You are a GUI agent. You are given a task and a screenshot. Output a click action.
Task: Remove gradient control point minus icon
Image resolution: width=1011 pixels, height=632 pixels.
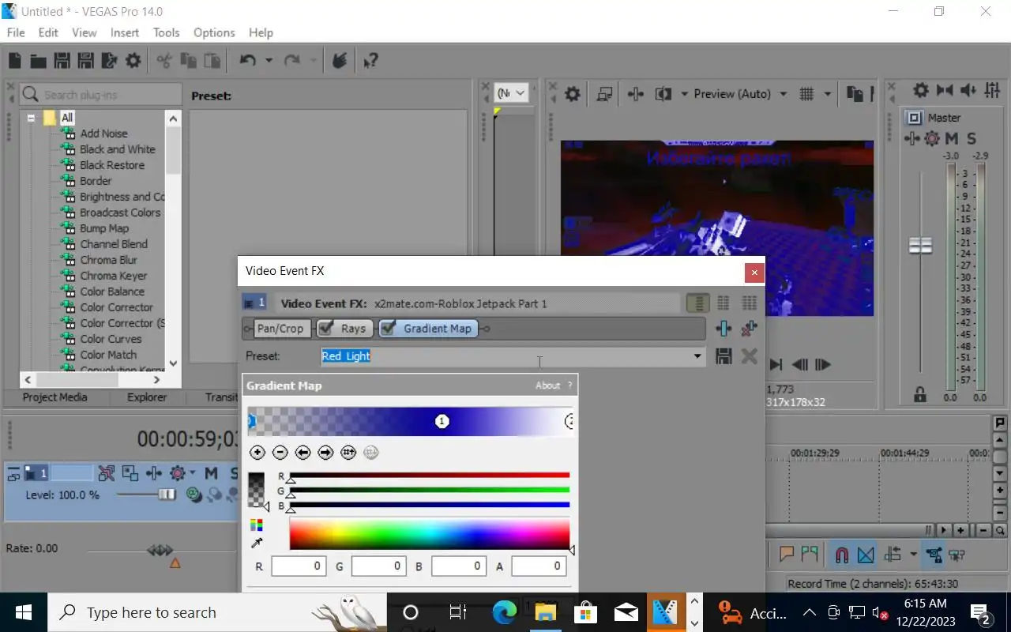tap(280, 453)
